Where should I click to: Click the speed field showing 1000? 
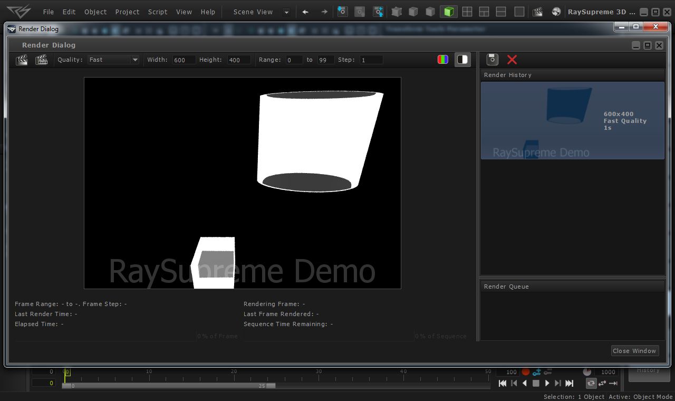(x=606, y=372)
